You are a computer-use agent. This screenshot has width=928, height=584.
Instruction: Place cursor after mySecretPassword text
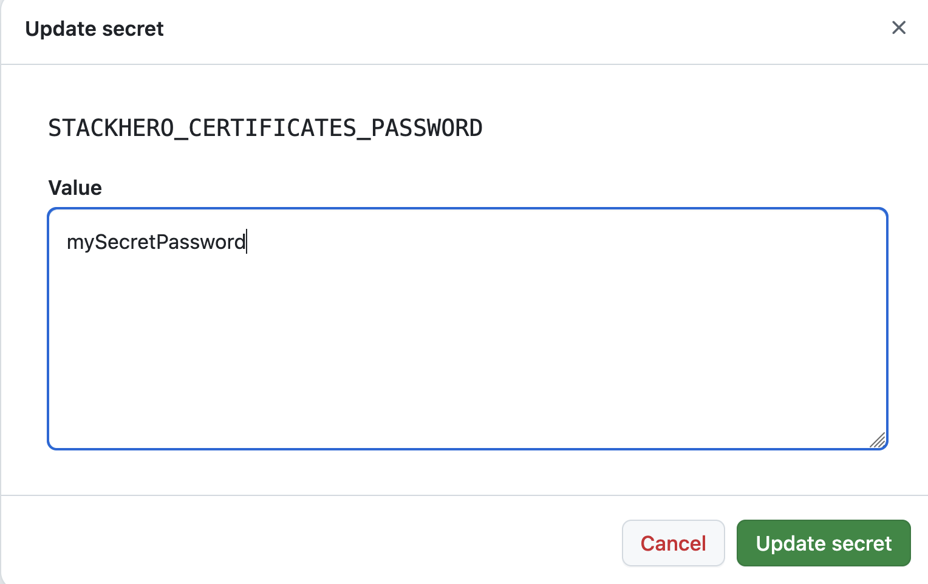(247, 242)
